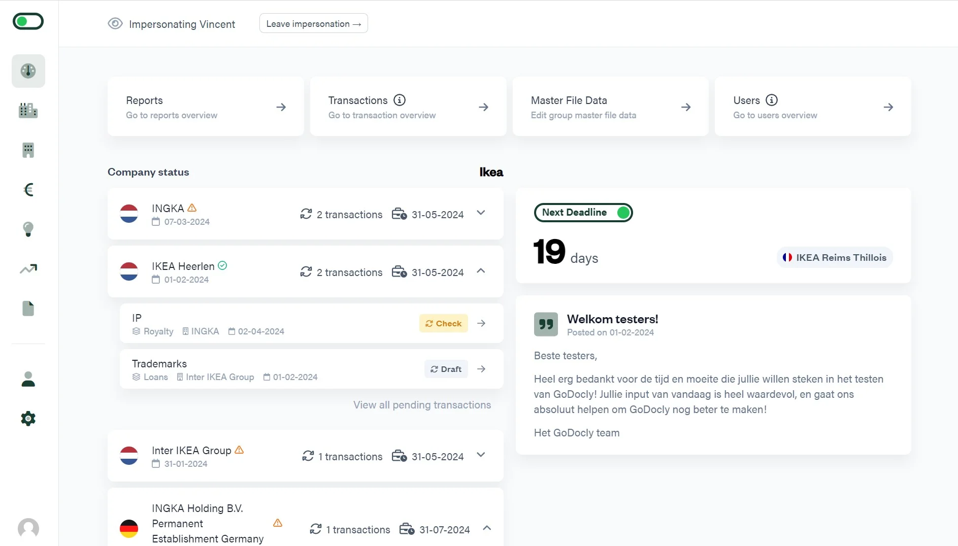Open the lightbulb icon in sidebar
958x546 pixels.
[28, 229]
